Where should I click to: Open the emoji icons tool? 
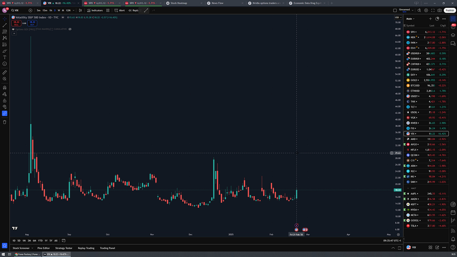(x=5, y=64)
